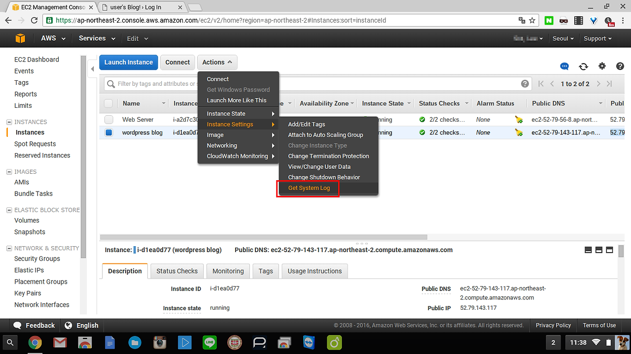
Task: Click the filter by tags search field
Action: tap(318, 84)
